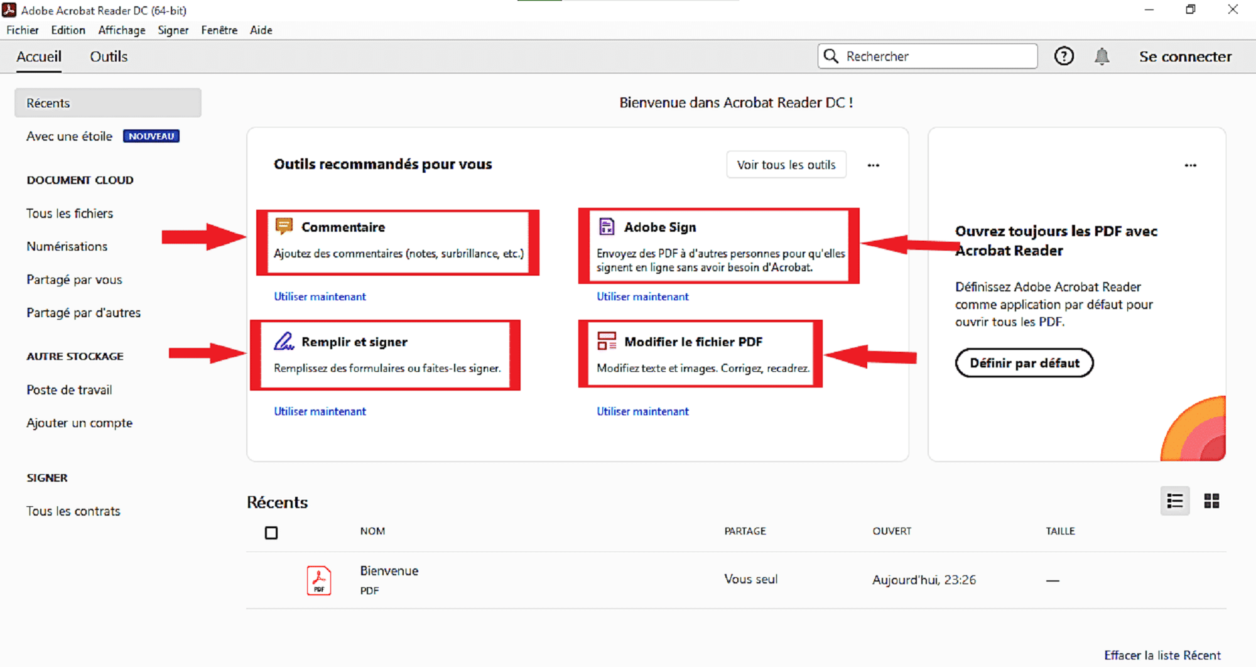Viewport: 1256px width, 667px height.
Task: Open the Edition menu
Action: tap(68, 30)
